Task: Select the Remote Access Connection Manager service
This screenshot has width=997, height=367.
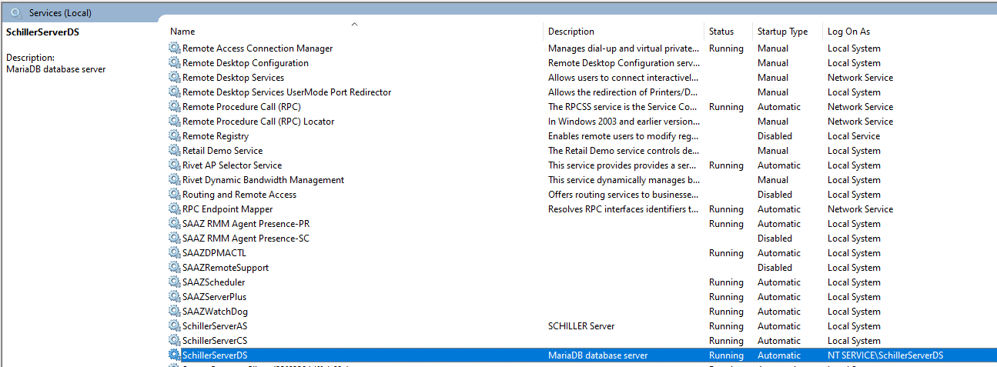Action: click(258, 48)
